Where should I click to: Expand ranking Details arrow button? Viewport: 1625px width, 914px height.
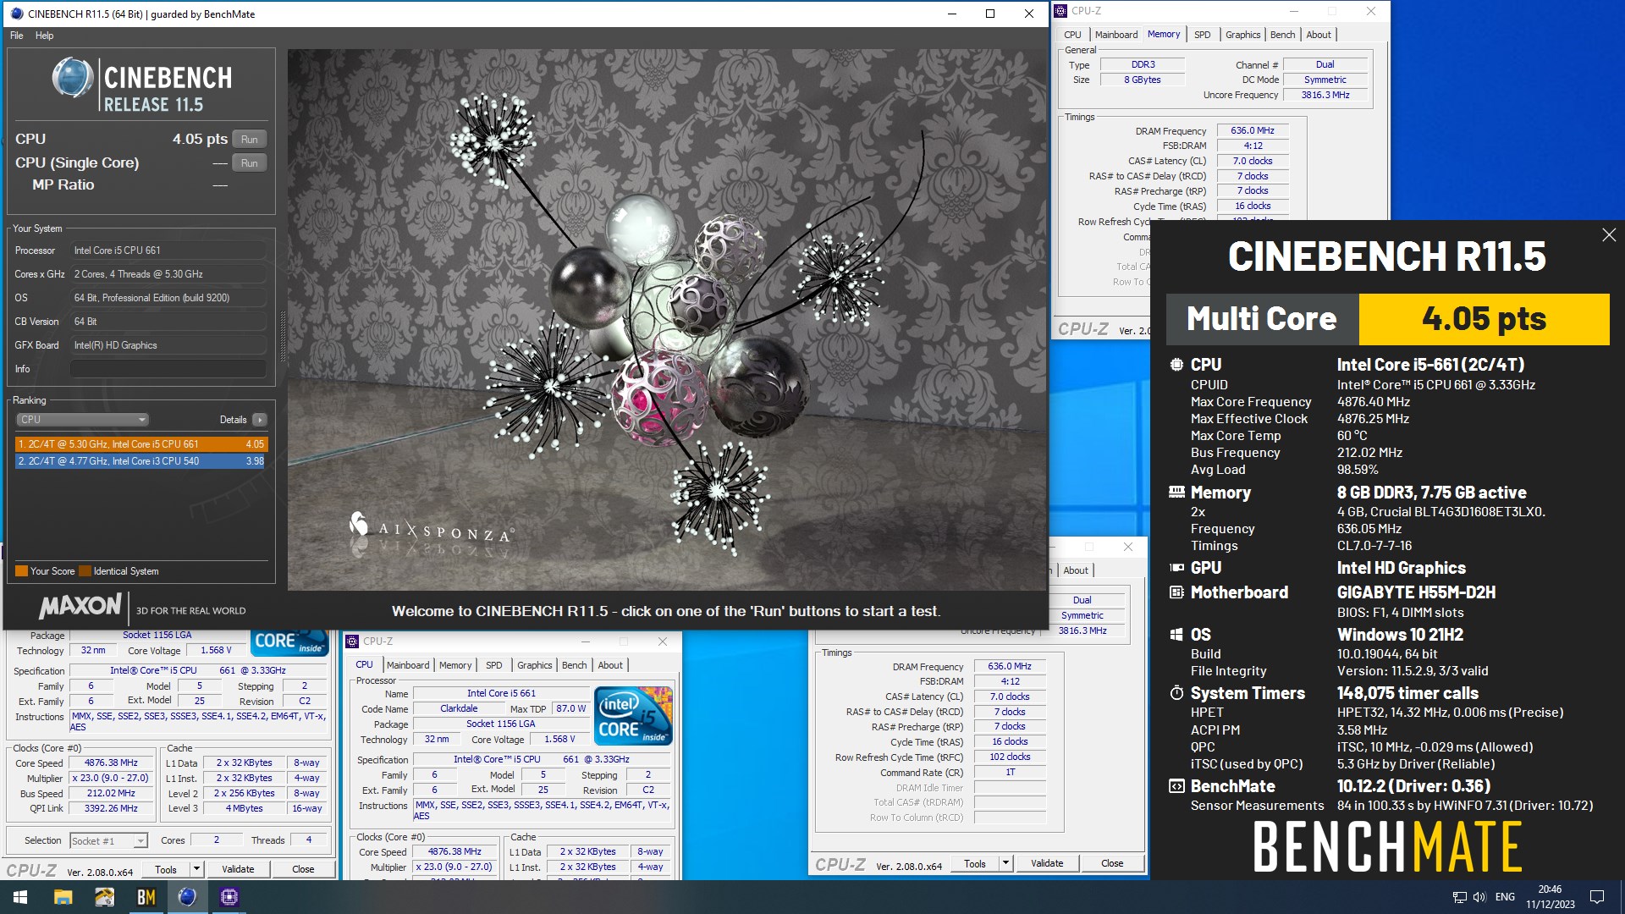point(260,420)
